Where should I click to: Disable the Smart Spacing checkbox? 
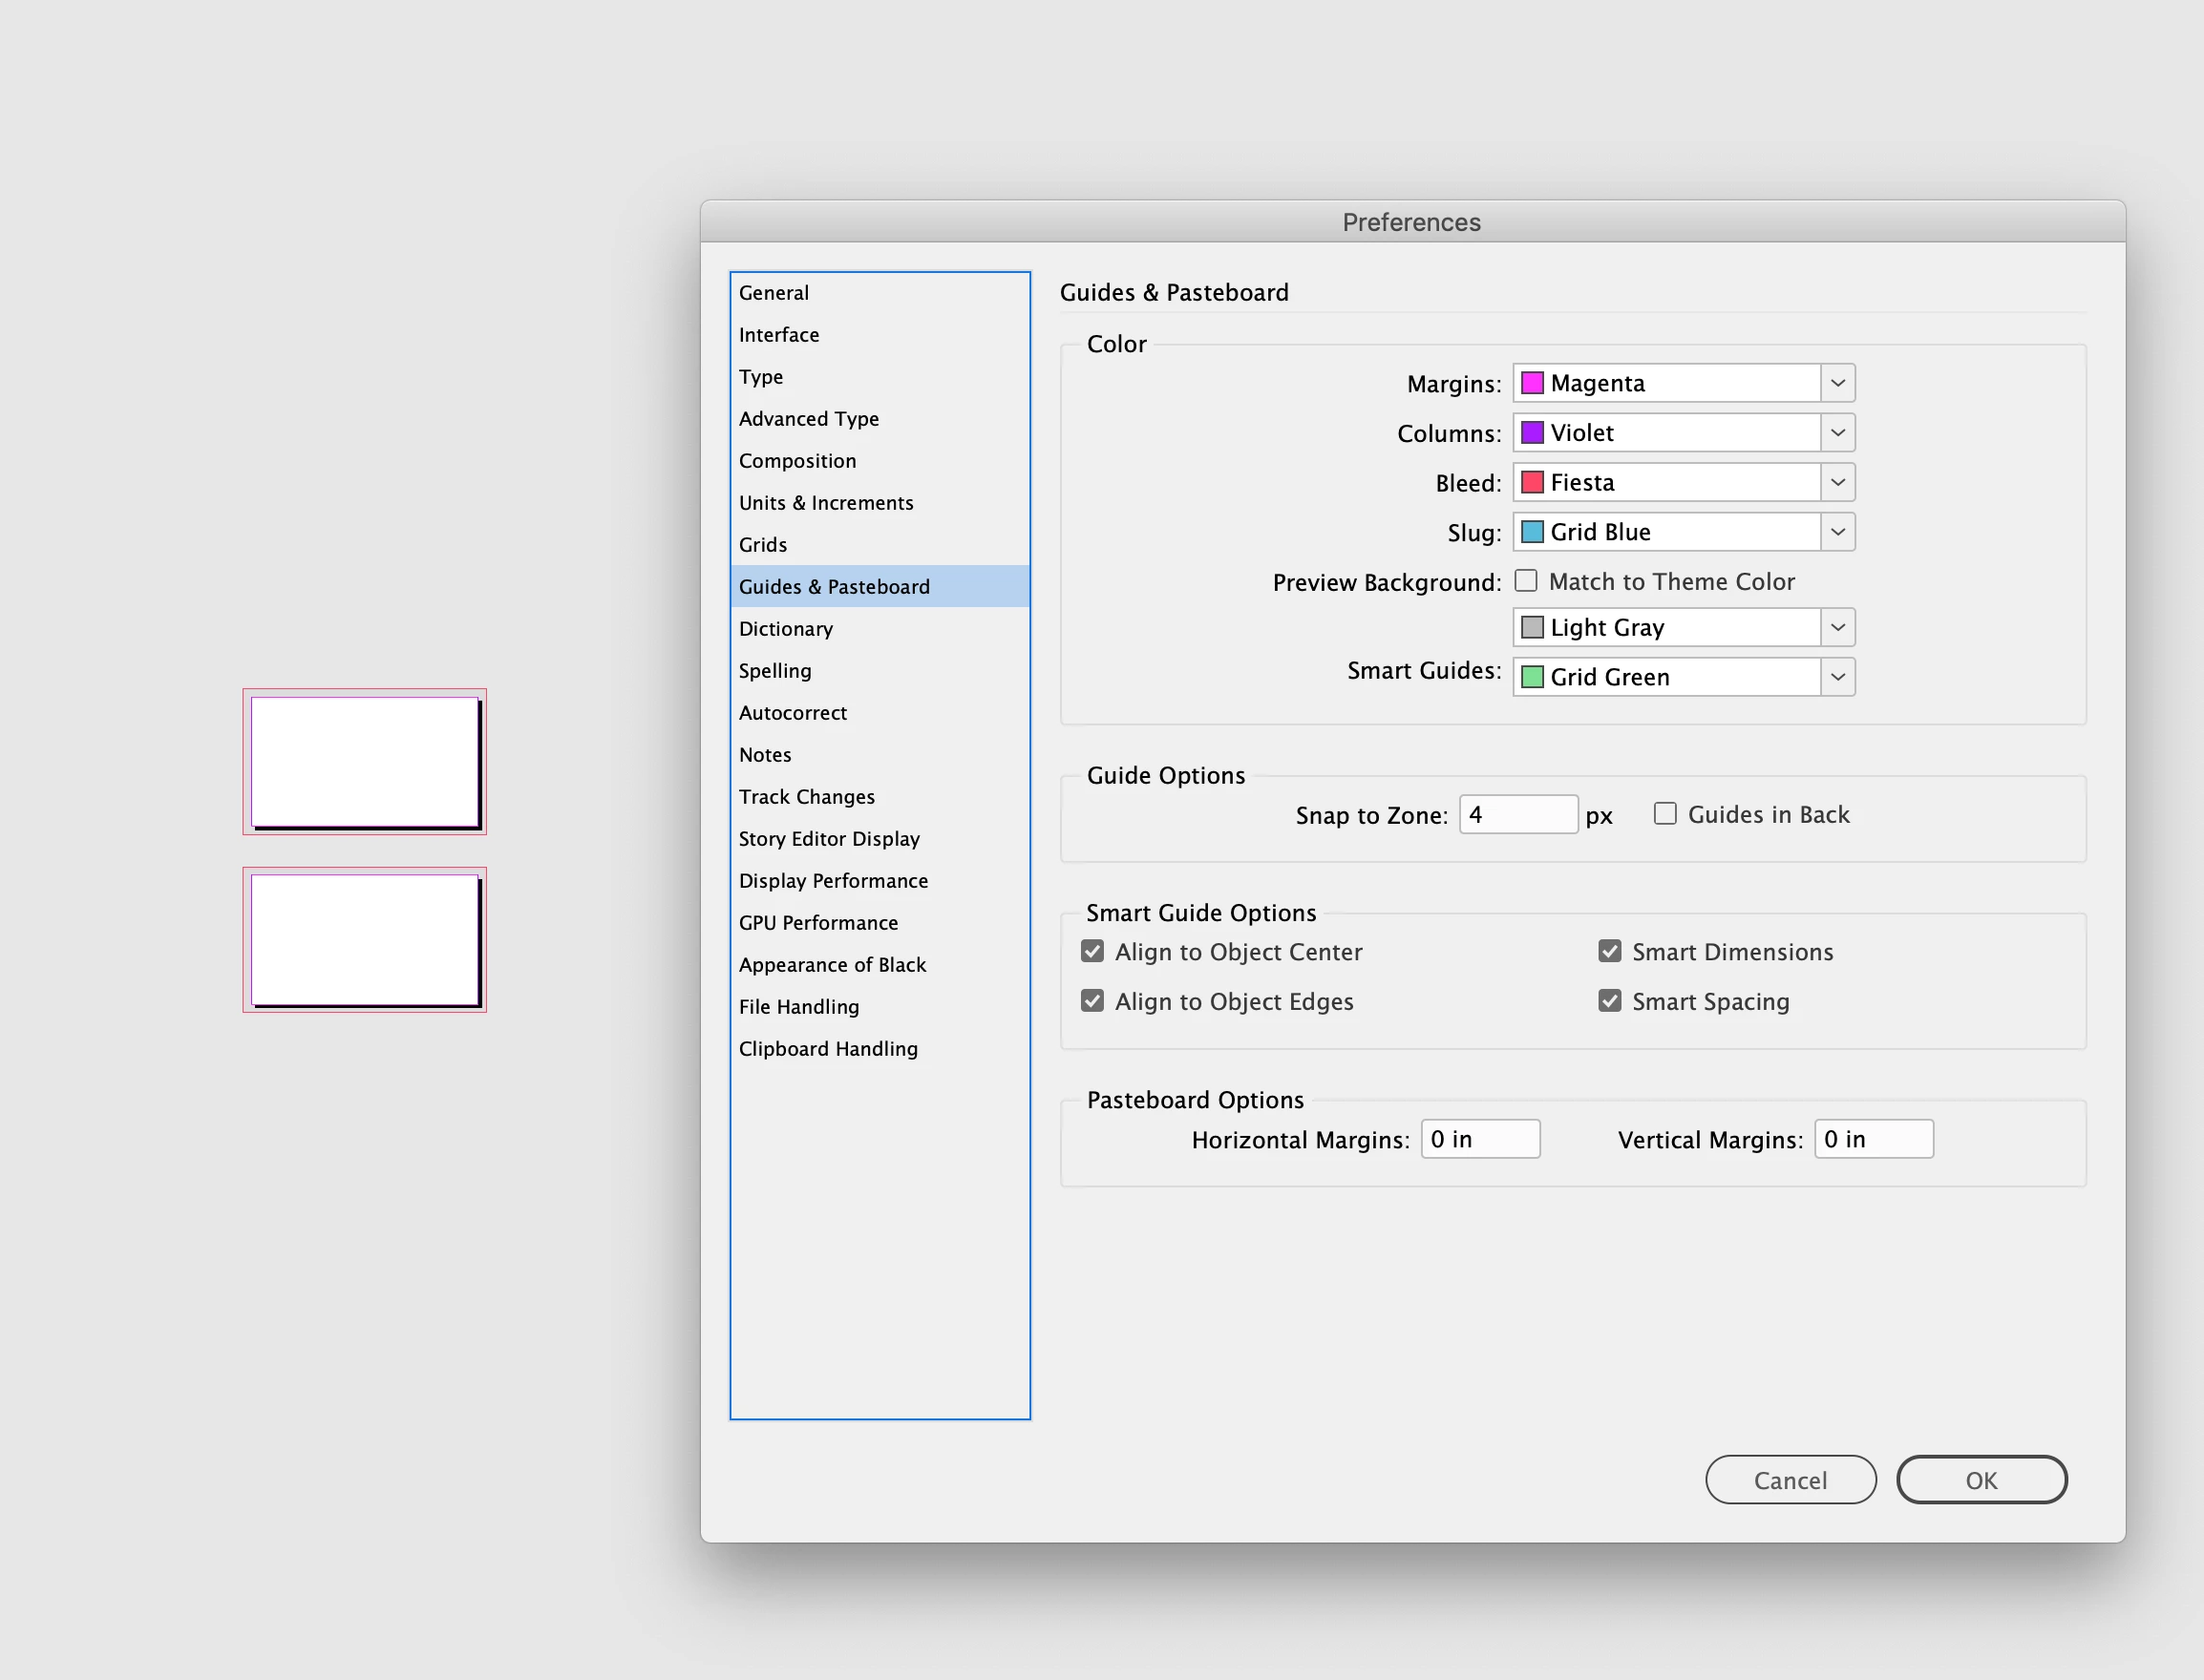(1610, 1001)
